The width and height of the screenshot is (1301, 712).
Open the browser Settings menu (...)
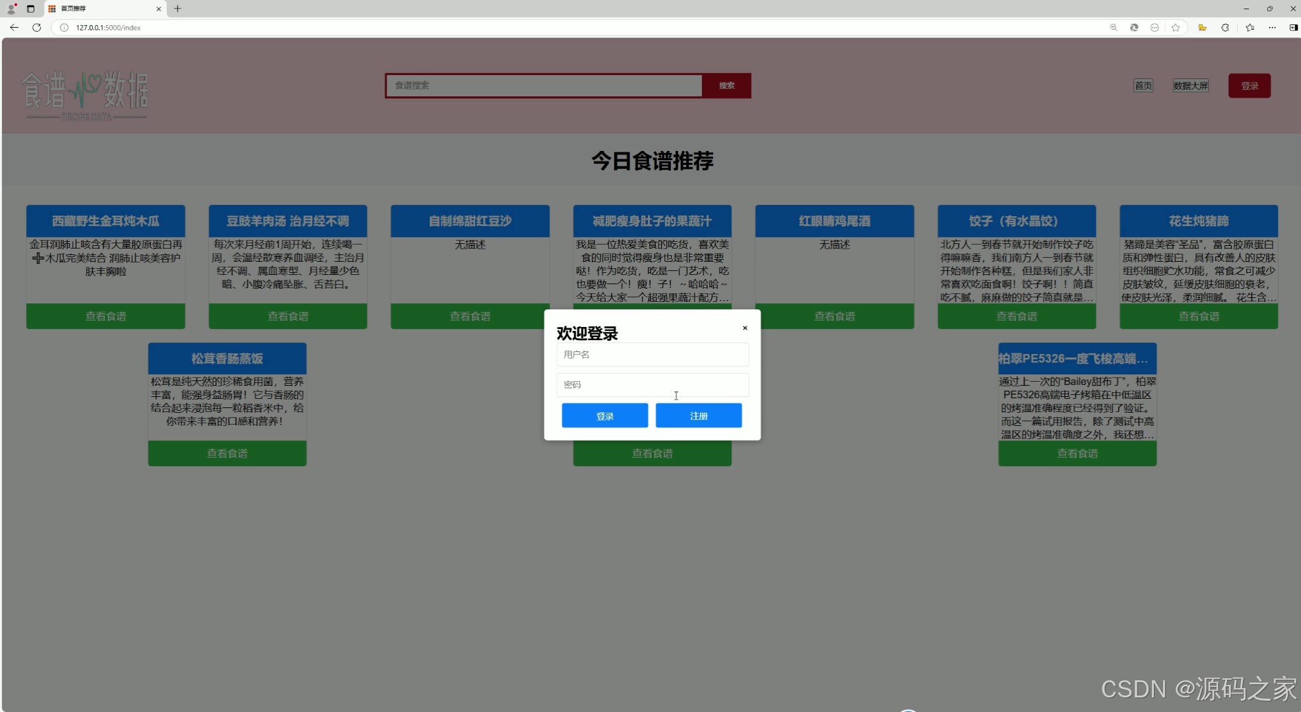(1273, 28)
